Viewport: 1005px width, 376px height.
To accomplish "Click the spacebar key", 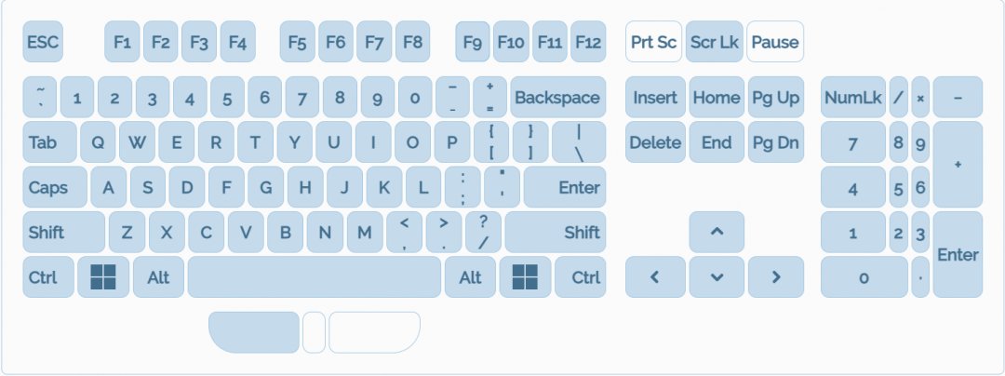I will 315,277.
